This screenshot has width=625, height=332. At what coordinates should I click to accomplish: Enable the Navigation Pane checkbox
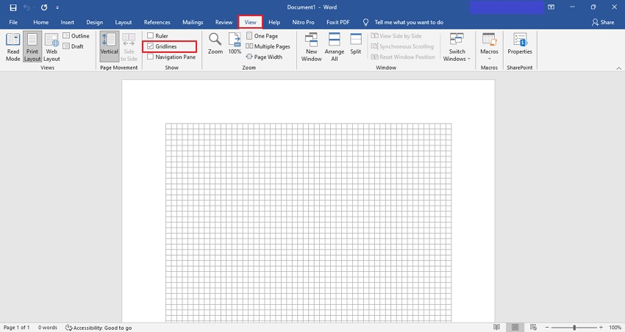(151, 57)
